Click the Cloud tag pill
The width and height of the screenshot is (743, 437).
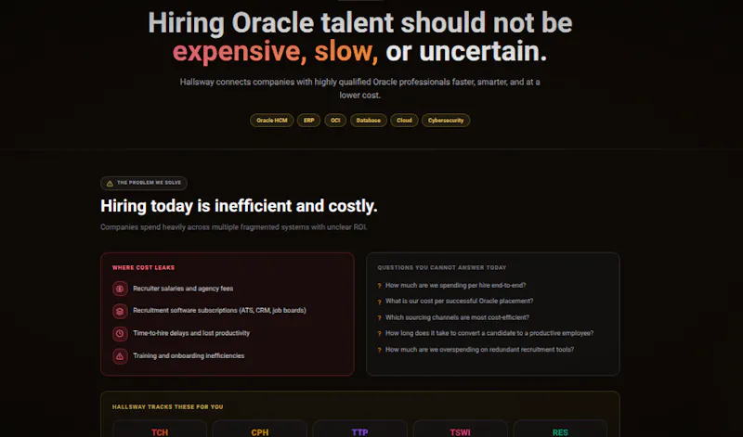[x=404, y=121]
